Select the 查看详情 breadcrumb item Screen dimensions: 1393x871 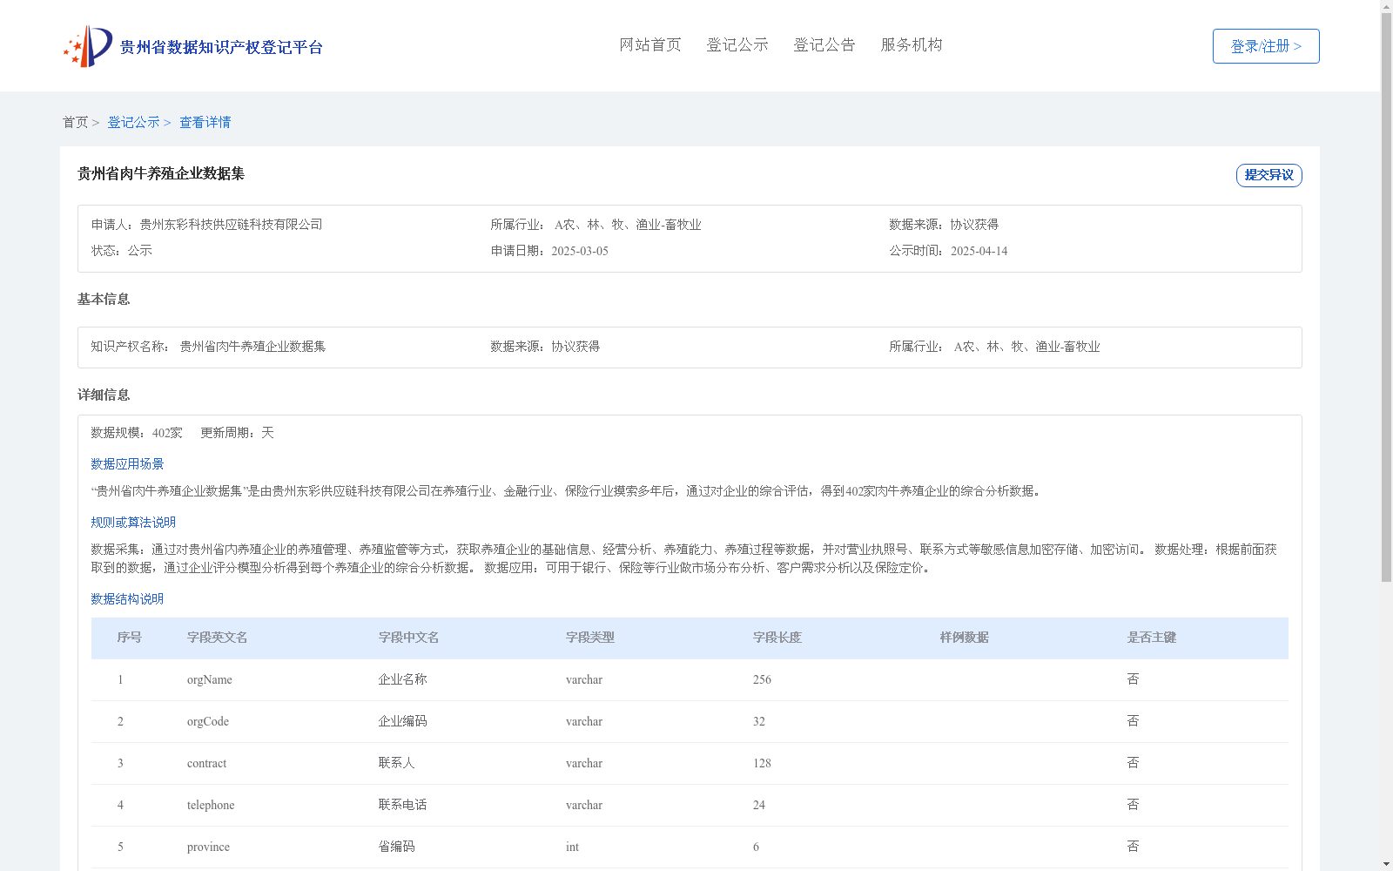pos(205,123)
